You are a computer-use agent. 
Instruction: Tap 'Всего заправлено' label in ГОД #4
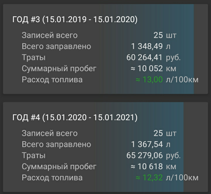click(56, 144)
